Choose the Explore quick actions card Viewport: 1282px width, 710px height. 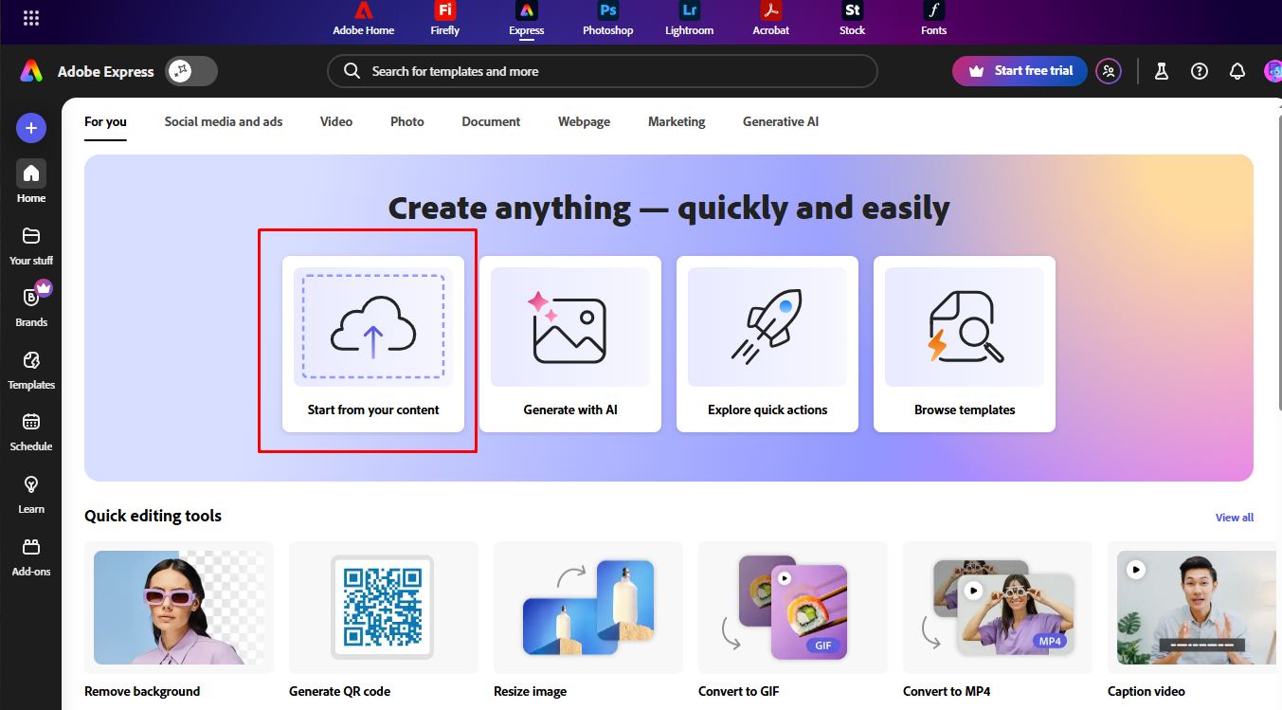click(767, 344)
